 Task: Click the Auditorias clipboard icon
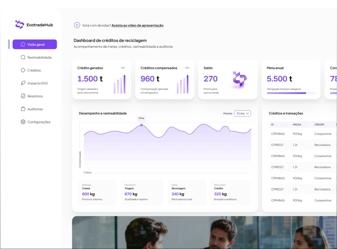tap(23, 109)
